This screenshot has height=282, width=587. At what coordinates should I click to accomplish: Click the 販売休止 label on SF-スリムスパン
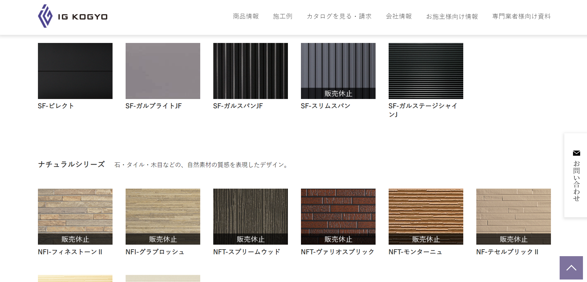point(338,93)
